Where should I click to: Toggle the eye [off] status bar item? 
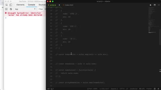(x=142, y=89)
